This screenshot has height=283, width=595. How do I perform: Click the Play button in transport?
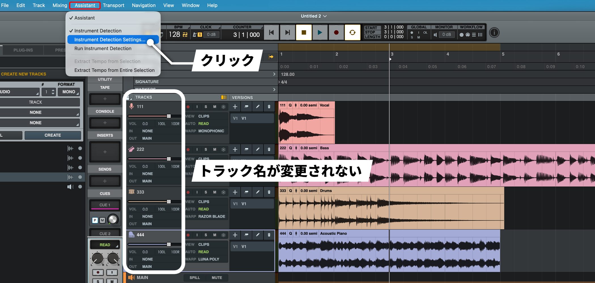point(320,33)
